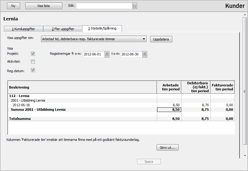Uncheck the Reg.datum checkbox

(x=33, y=70)
